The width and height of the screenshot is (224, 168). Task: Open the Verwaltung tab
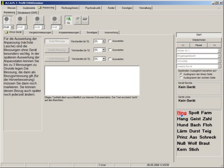145,8
